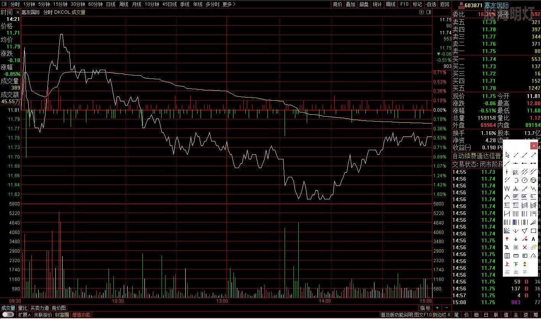Viewport: 541px width, 319px height.
Task: Open the 画线 drawing toolbar button
Action: click(390, 4)
